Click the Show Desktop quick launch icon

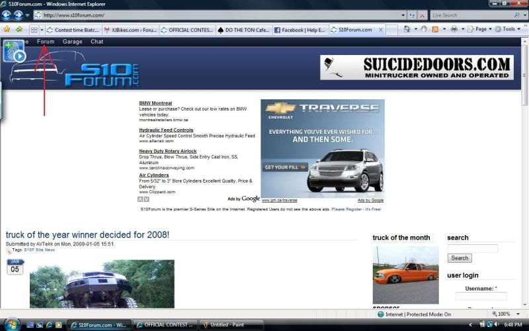30,325
